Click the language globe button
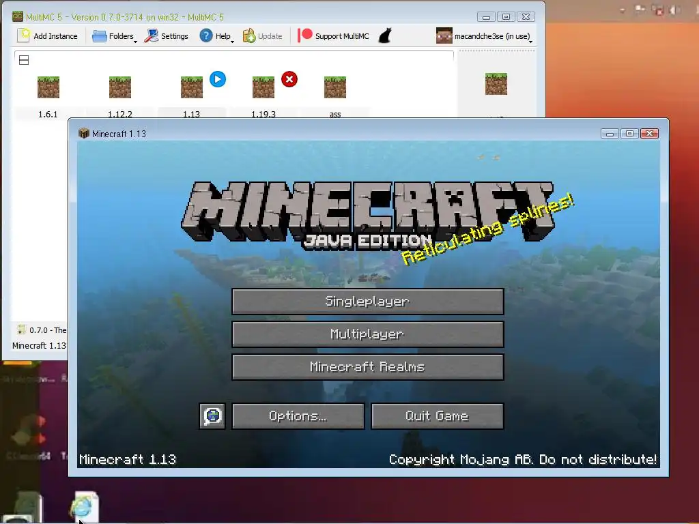Viewport: 699px width, 524px height. 212,416
